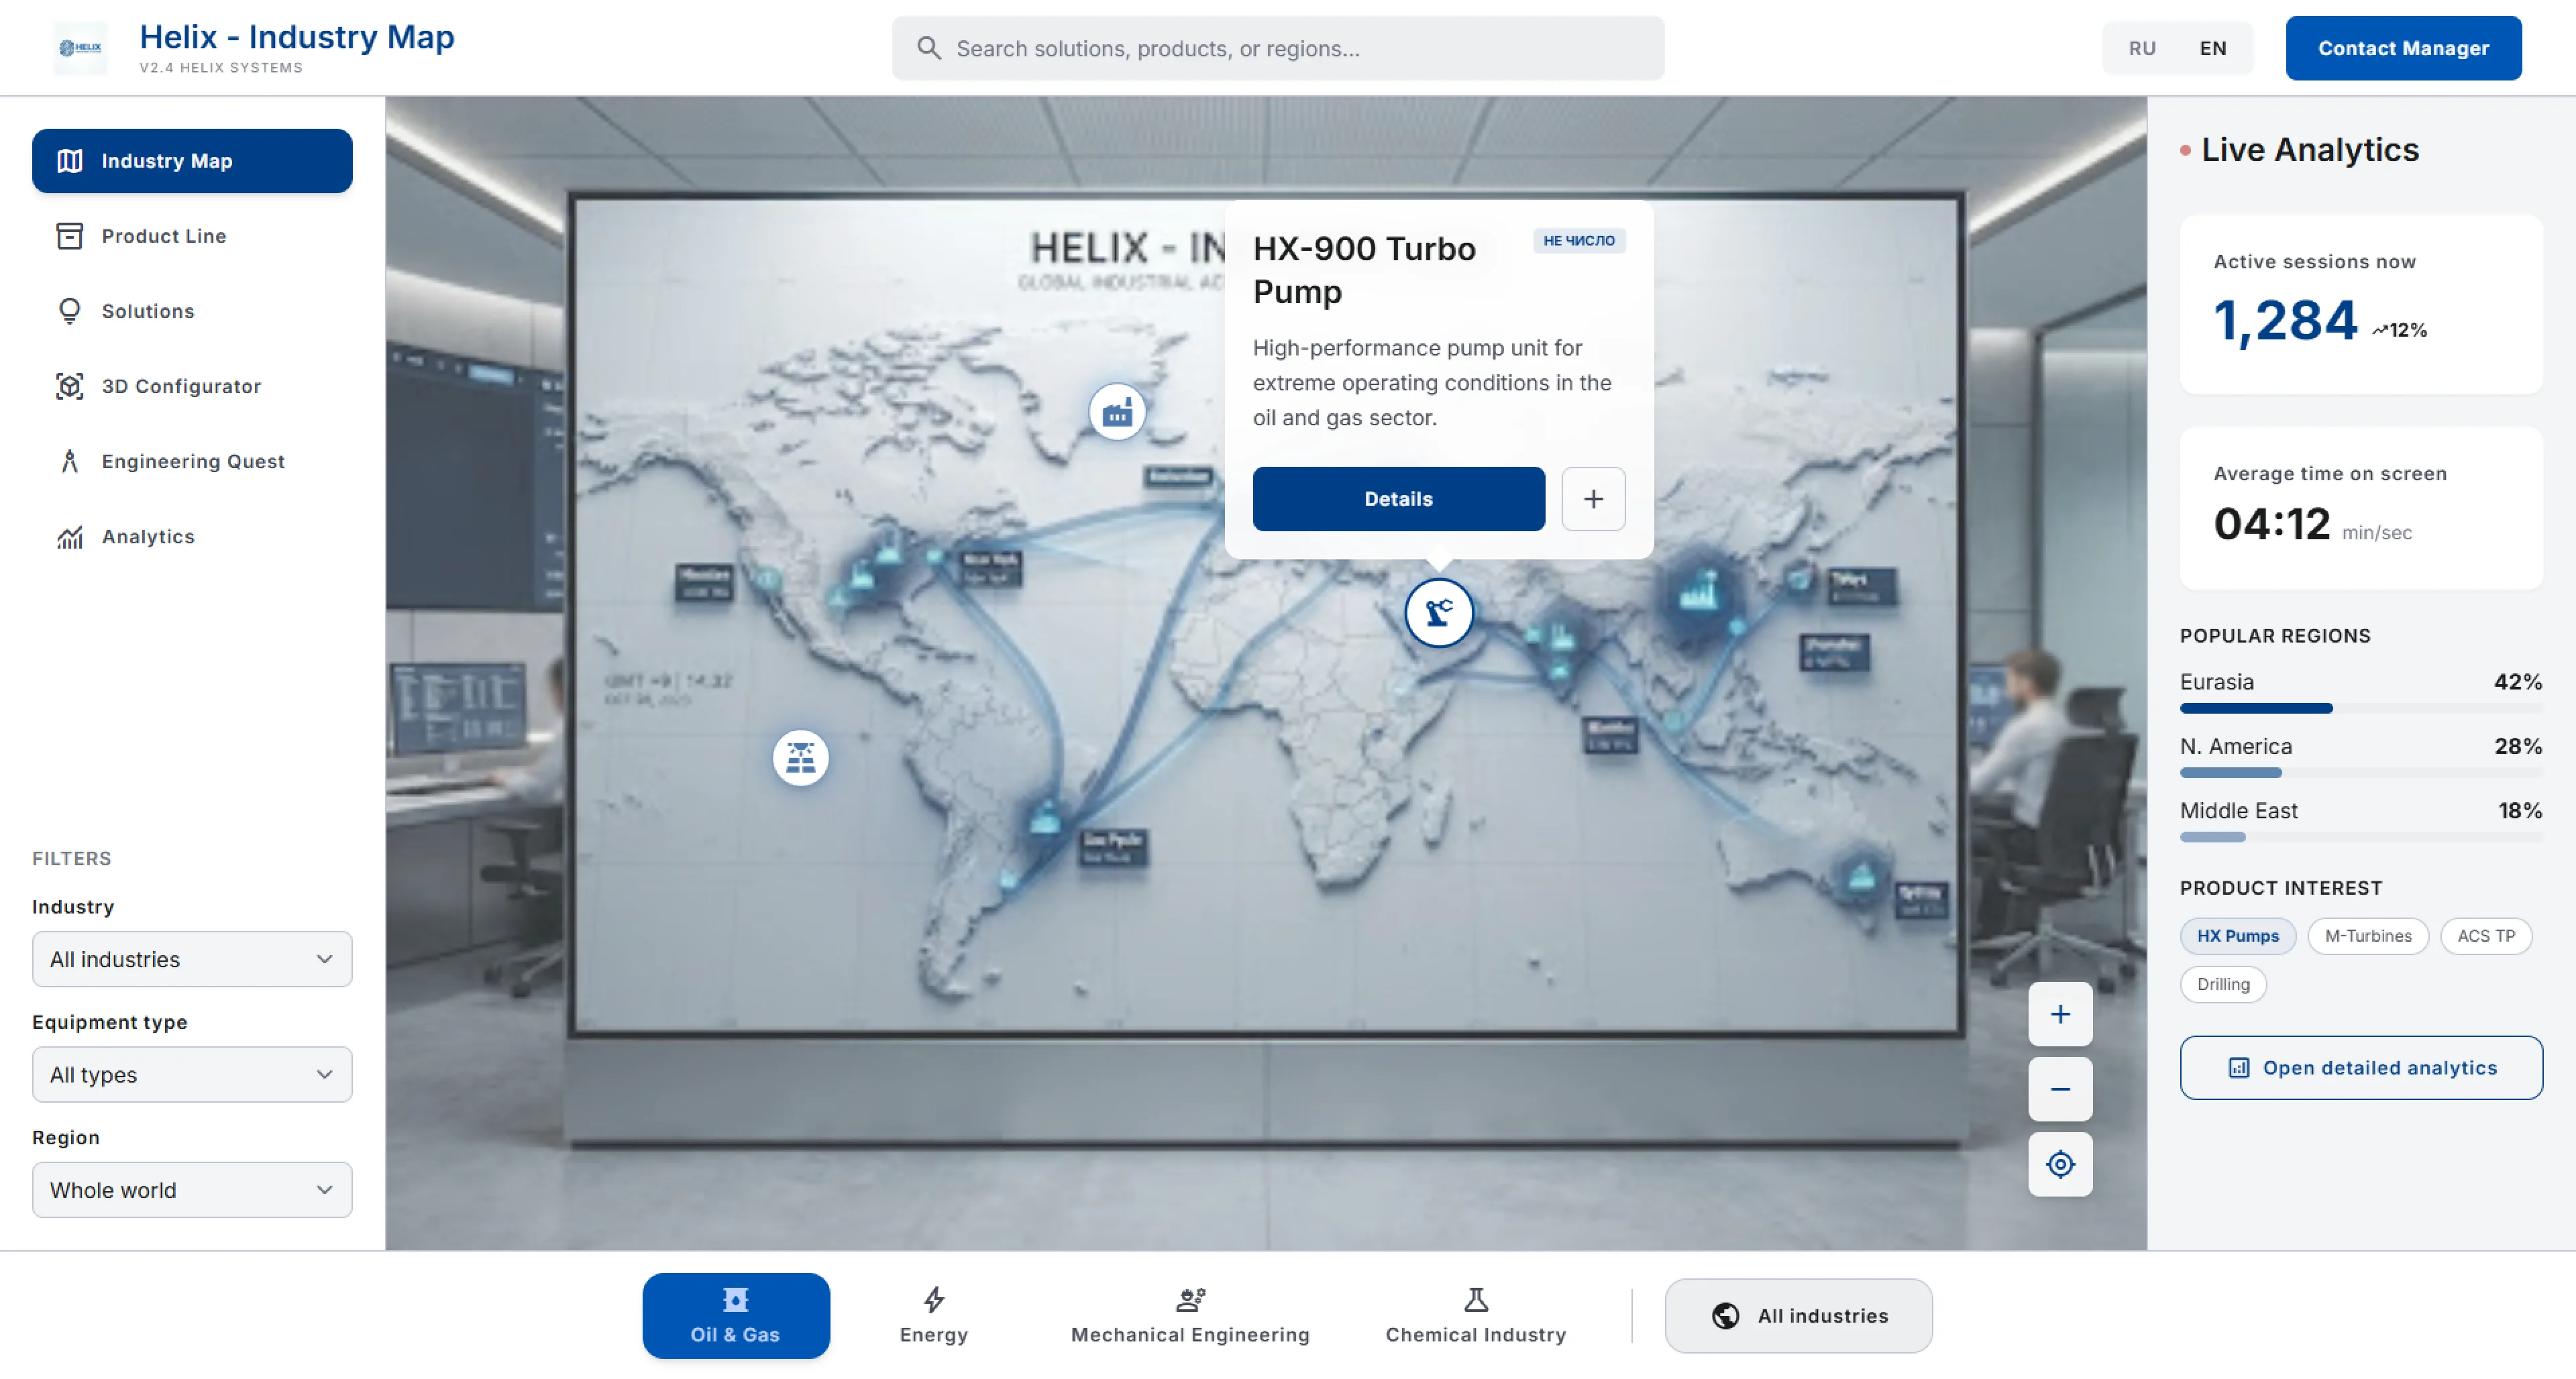This screenshot has width=2576, height=1379.
Task: Add HX-900 pump with plus button
Action: point(1593,499)
